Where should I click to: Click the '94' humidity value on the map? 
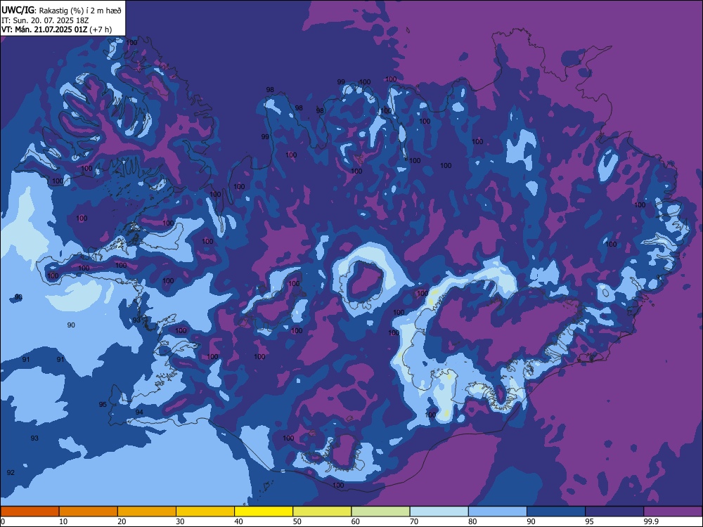tap(139, 412)
